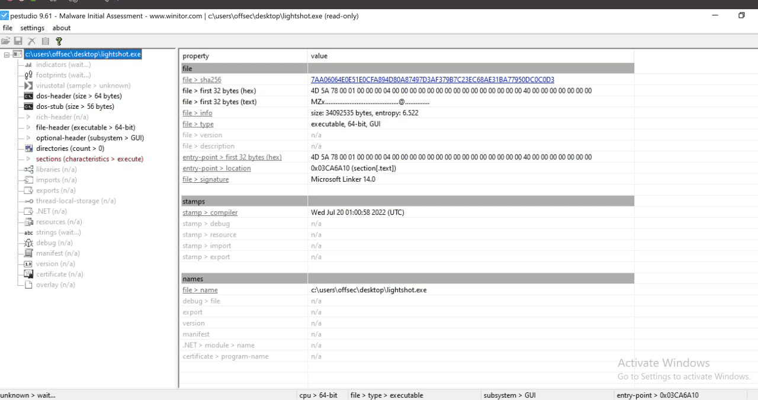Open the settings menu
The width and height of the screenshot is (758, 400).
[32, 27]
